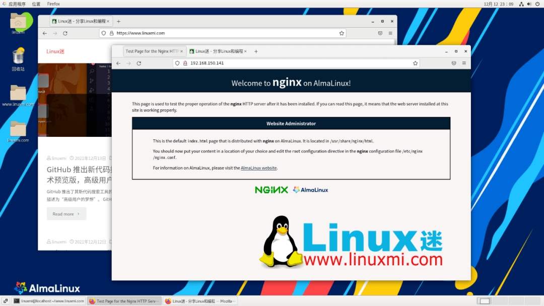This screenshot has width=544, height=306.
Task: Go back in front Firefox window
Action: [x=119, y=63]
